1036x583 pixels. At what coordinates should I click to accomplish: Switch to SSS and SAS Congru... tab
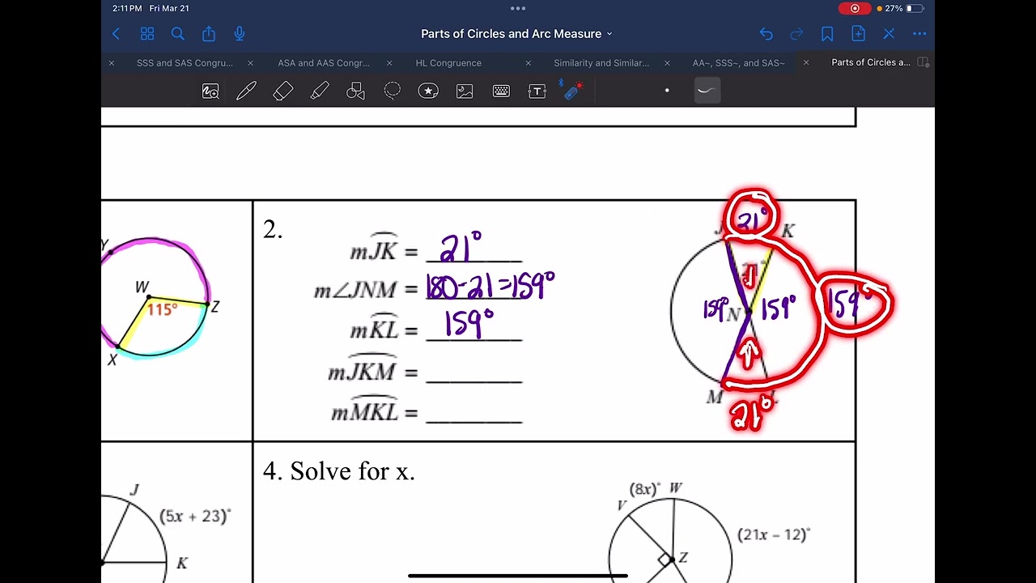[x=185, y=63]
